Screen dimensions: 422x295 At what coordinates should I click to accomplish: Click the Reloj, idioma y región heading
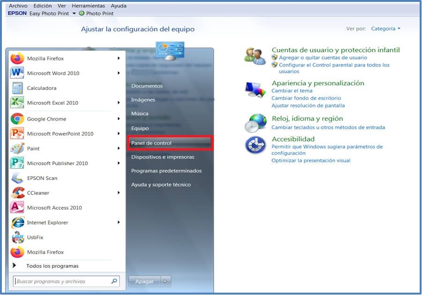tap(307, 119)
